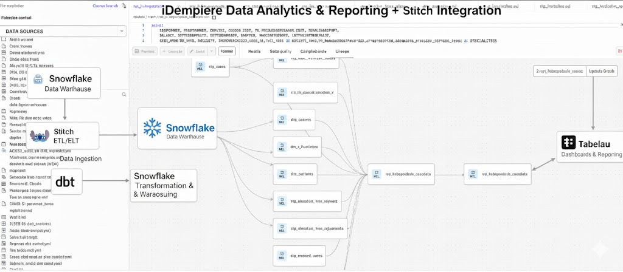Click the model icon on the 'dtg_catrres' node
The height and width of the screenshot is (272, 623).
pos(282,120)
